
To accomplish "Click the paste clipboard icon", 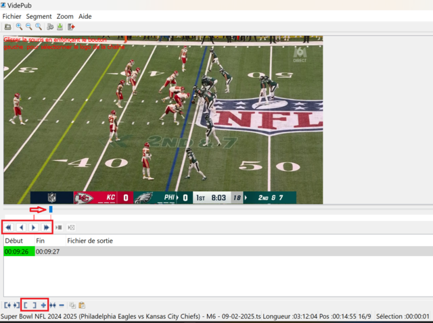I will (x=82, y=305).
